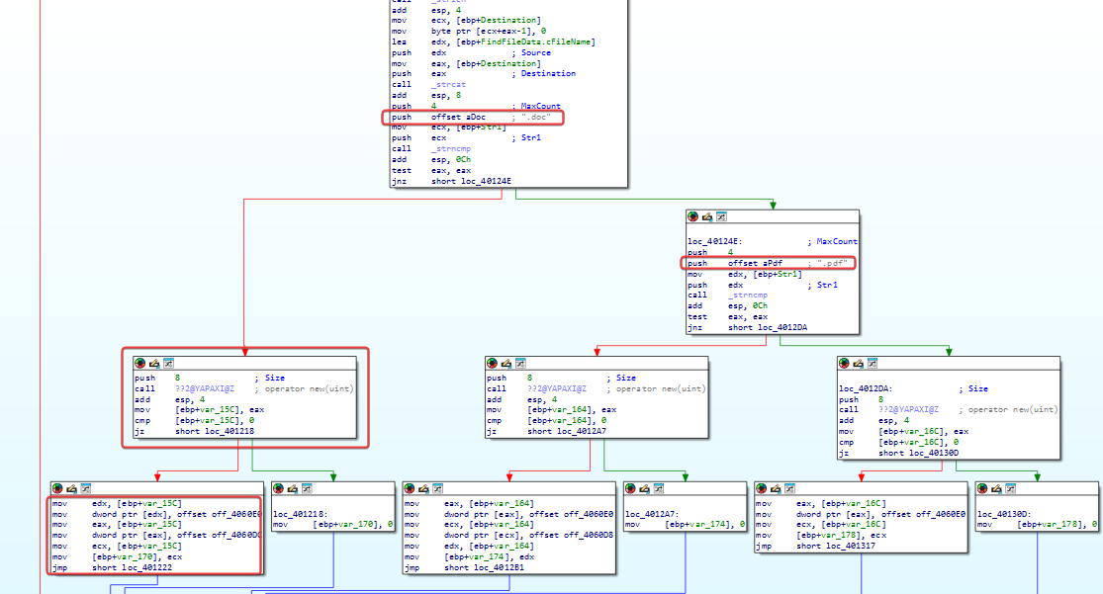The image size is (1103, 594).
Task: Select 'cmp [ebp+var_16C], 0' line
Action: click(x=898, y=442)
